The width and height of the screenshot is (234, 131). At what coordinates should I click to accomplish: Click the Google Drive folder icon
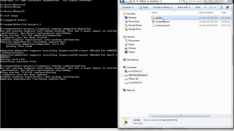click(x=126, y=29)
